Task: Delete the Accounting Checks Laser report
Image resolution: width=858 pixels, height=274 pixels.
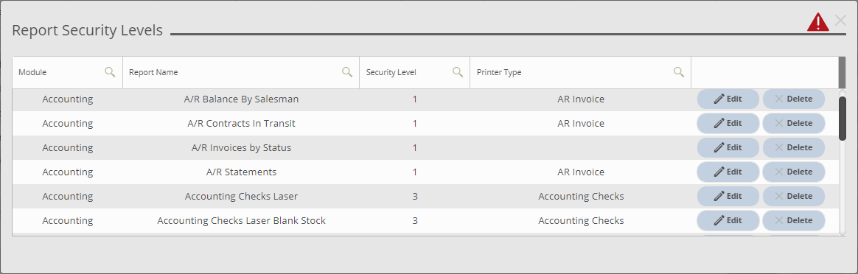Action: tap(793, 196)
